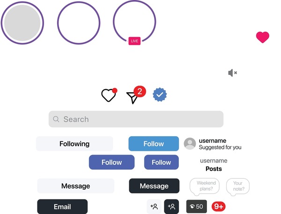The image size is (281, 214).
Task: Open notifications via heart with red dot
Action: (x=109, y=95)
